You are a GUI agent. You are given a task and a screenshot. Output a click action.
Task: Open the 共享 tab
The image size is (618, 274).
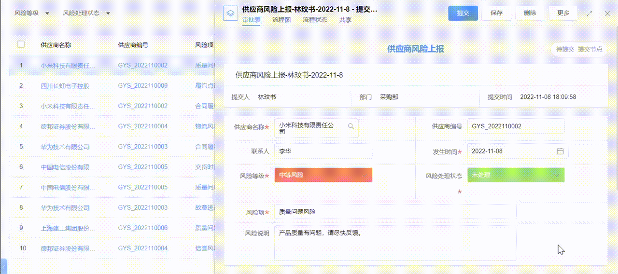point(345,20)
